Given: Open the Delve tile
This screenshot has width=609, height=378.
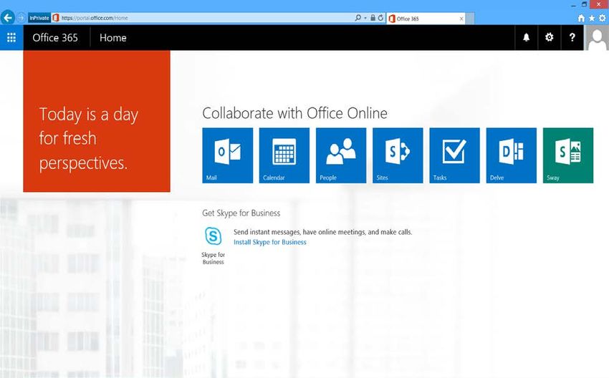Looking at the screenshot, I should pos(511,155).
